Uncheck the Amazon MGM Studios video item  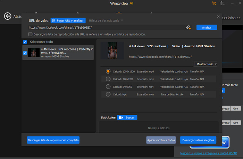25,53
